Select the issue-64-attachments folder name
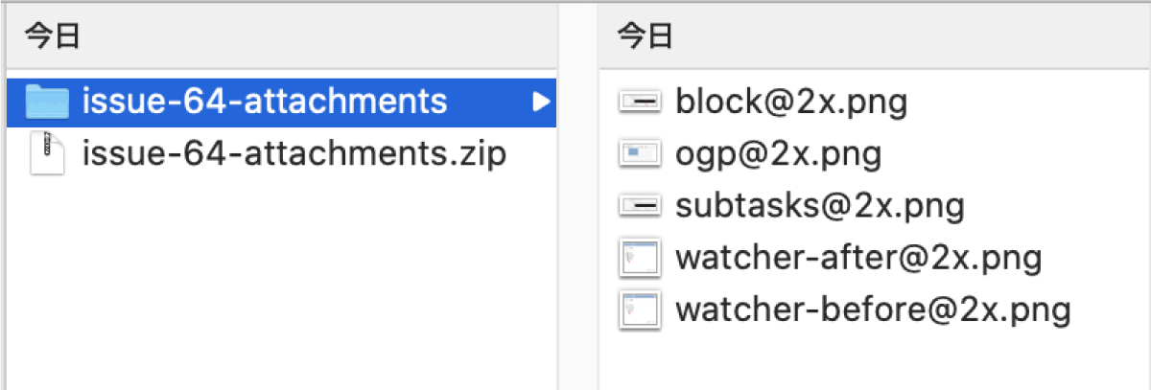This screenshot has height=390, width=1151. (265, 101)
